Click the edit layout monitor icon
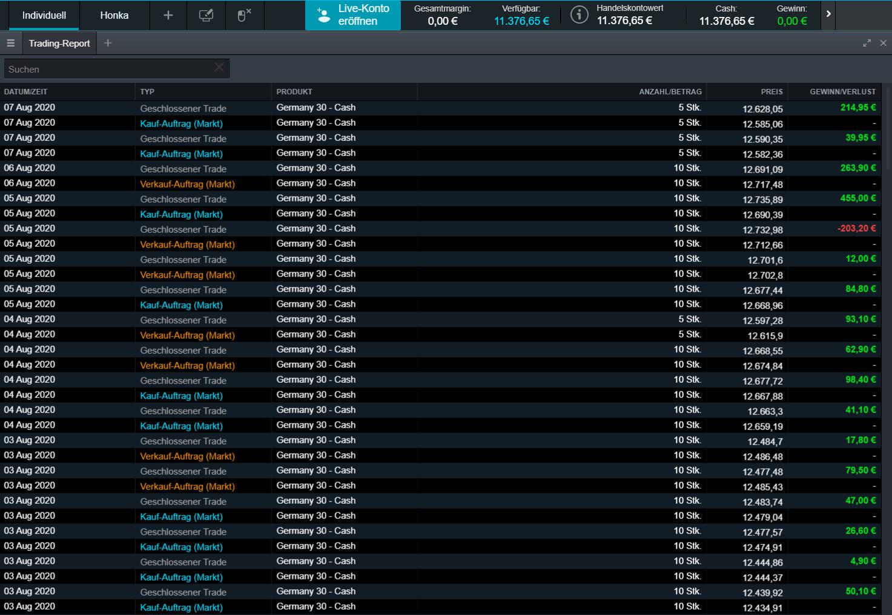Image resolution: width=892 pixels, height=615 pixels. click(x=206, y=15)
